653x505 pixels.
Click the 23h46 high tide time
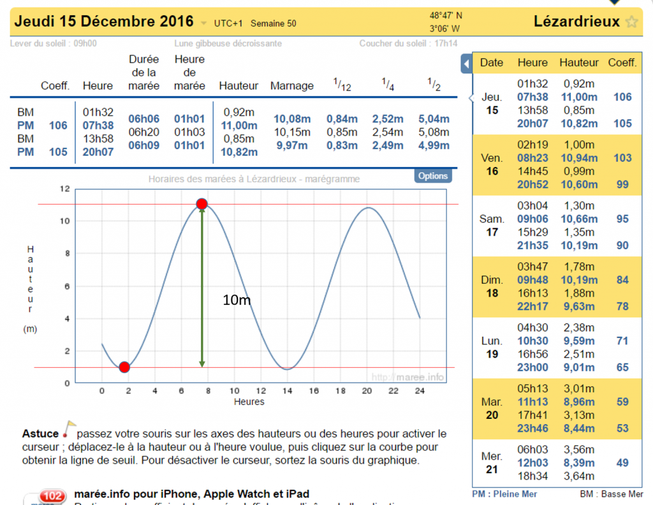click(532, 428)
